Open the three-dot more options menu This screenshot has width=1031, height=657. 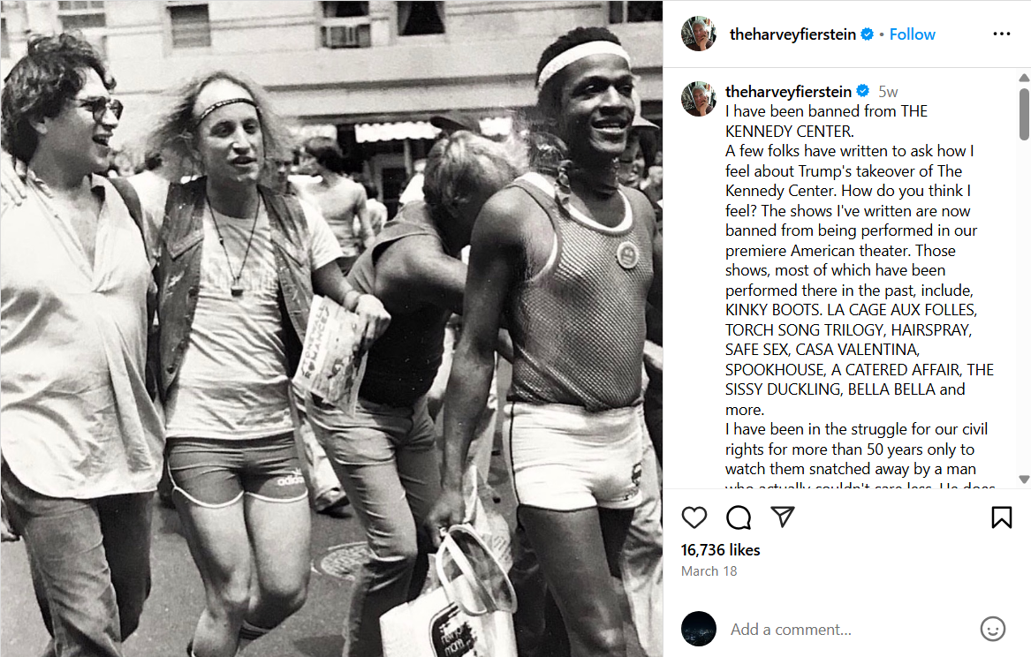(x=1002, y=34)
